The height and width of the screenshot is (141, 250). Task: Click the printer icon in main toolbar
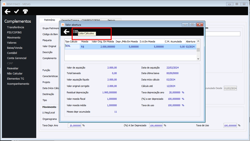(x=25, y=11)
